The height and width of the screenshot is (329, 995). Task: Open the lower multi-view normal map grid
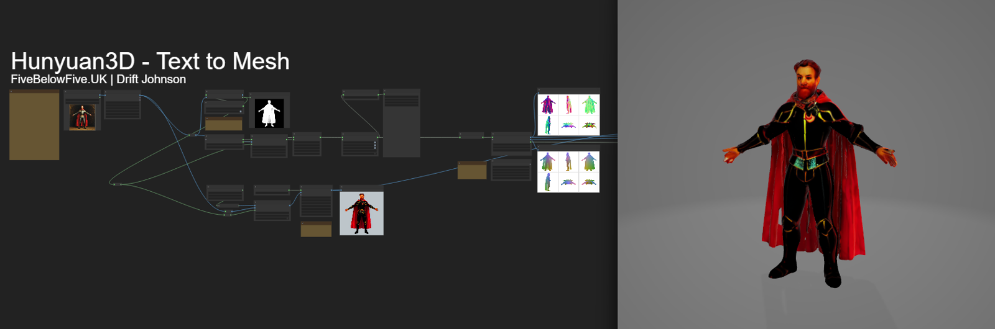click(x=568, y=172)
